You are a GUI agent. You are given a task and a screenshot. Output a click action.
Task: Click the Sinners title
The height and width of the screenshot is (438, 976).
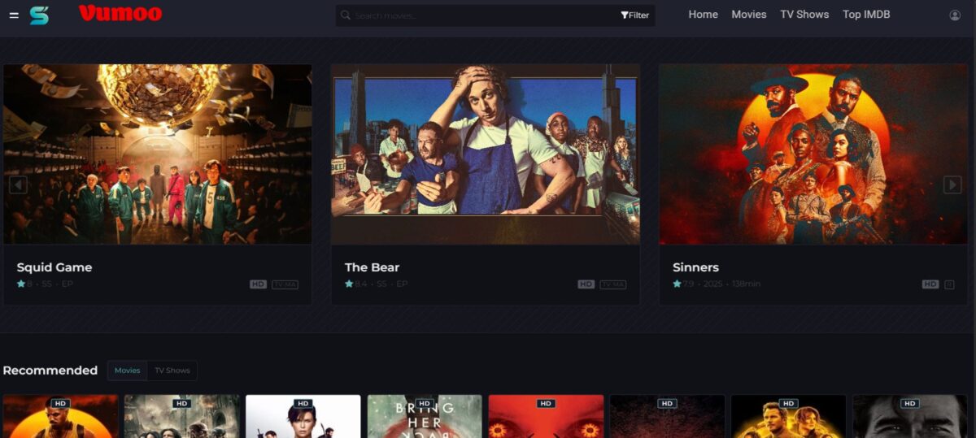(x=695, y=267)
